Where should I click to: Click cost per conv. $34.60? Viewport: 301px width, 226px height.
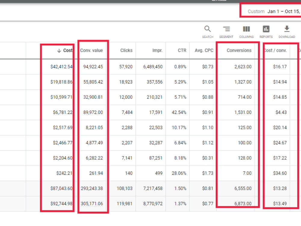point(280,173)
